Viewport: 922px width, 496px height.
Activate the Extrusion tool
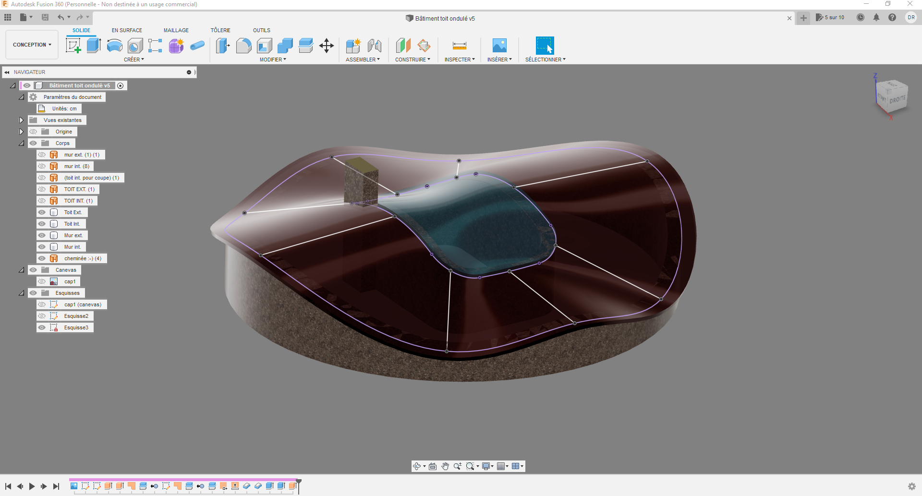93,46
